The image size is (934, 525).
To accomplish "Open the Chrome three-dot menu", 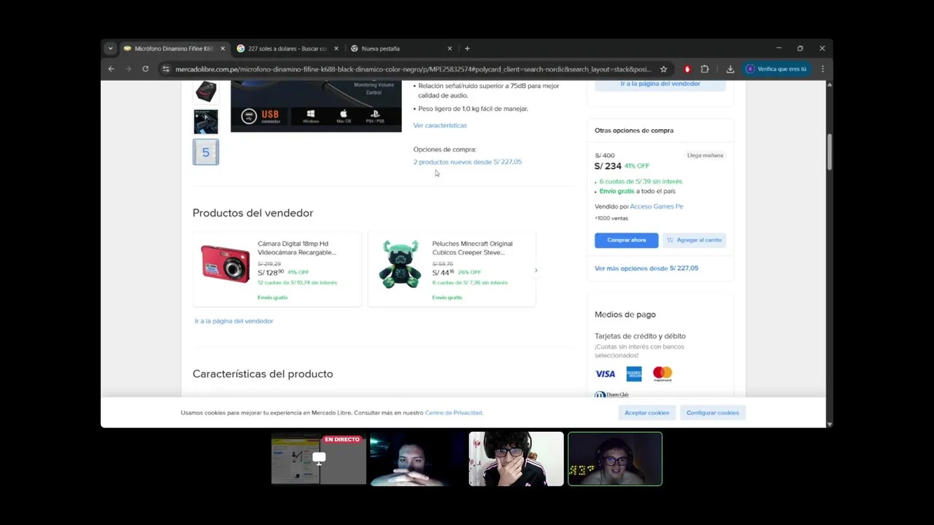I will (x=822, y=69).
